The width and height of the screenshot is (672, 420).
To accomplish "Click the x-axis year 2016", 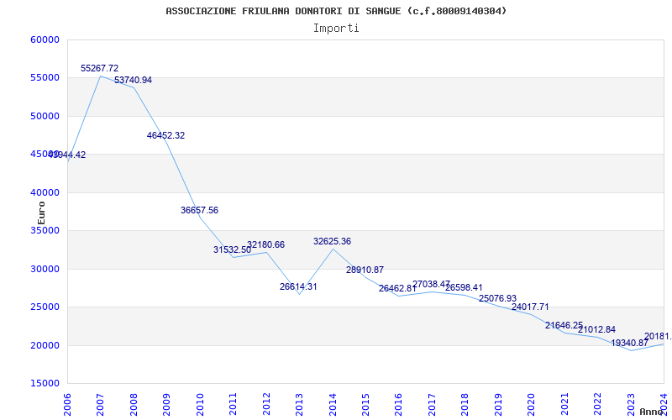I will click(398, 405).
